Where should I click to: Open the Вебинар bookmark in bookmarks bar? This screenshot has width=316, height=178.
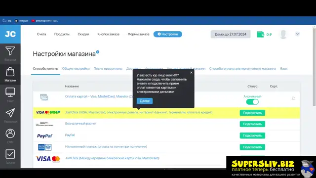[45, 21]
